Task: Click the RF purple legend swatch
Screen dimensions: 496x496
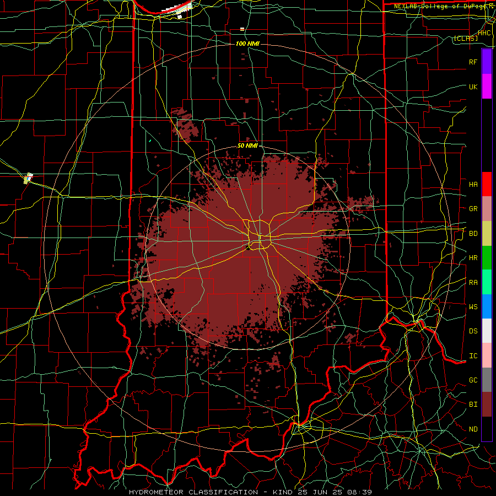Action: click(x=487, y=62)
